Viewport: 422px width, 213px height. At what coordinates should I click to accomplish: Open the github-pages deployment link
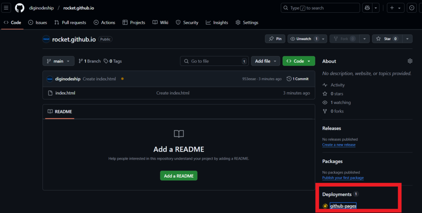343,206
